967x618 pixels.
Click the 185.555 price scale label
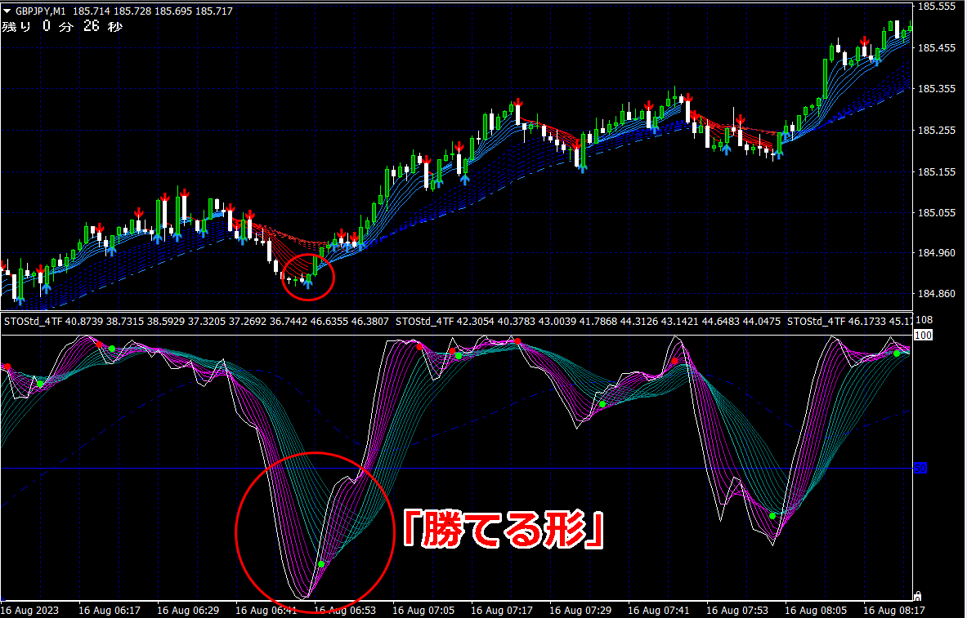pyautogui.click(x=937, y=7)
